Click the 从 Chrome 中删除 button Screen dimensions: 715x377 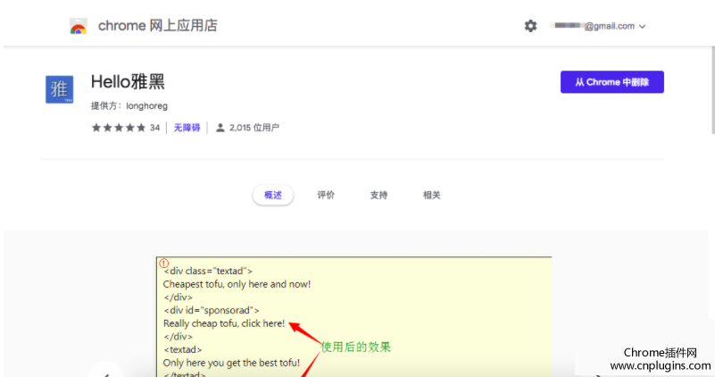pyautogui.click(x=612, y=82)
